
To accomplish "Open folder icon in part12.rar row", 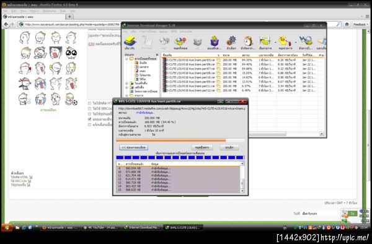I will [x=218, y=90].
